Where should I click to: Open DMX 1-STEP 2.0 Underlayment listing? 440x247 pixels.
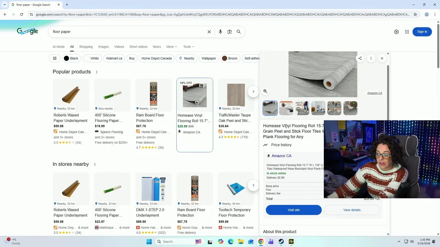coord(153,204)
